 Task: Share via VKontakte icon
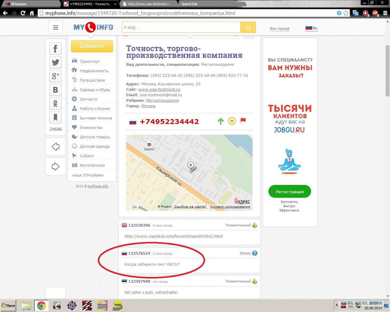(x=55, y=90)
